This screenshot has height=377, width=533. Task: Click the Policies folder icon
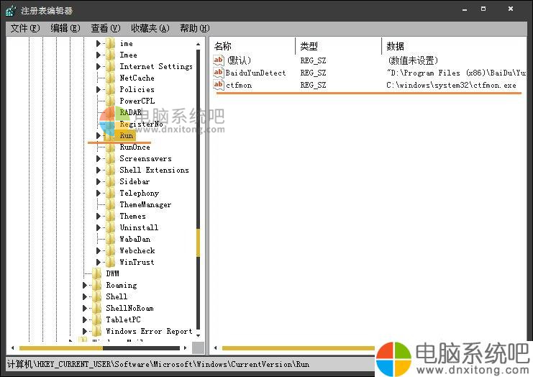click(110, 89)
